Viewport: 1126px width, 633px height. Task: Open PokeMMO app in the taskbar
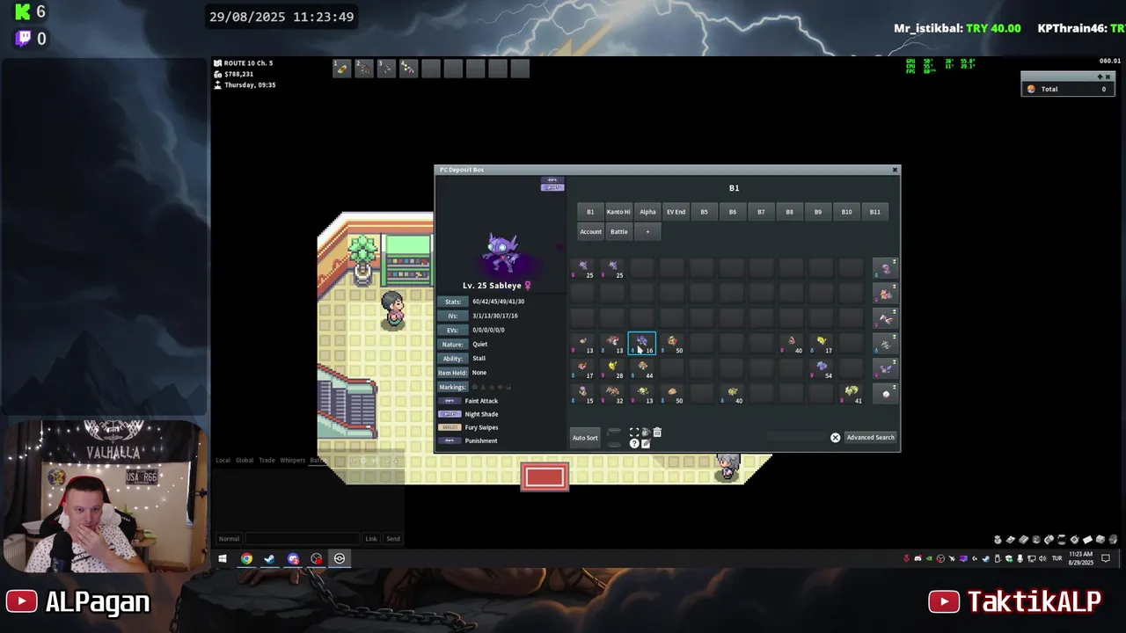(x=340, y=558)
